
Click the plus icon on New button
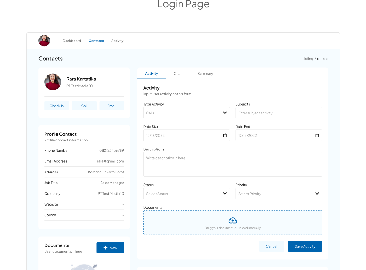click(x=105, y=248)
